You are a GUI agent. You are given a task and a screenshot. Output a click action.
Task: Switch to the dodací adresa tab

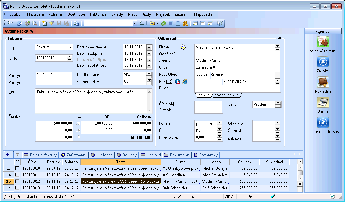[x=226, y=95]
